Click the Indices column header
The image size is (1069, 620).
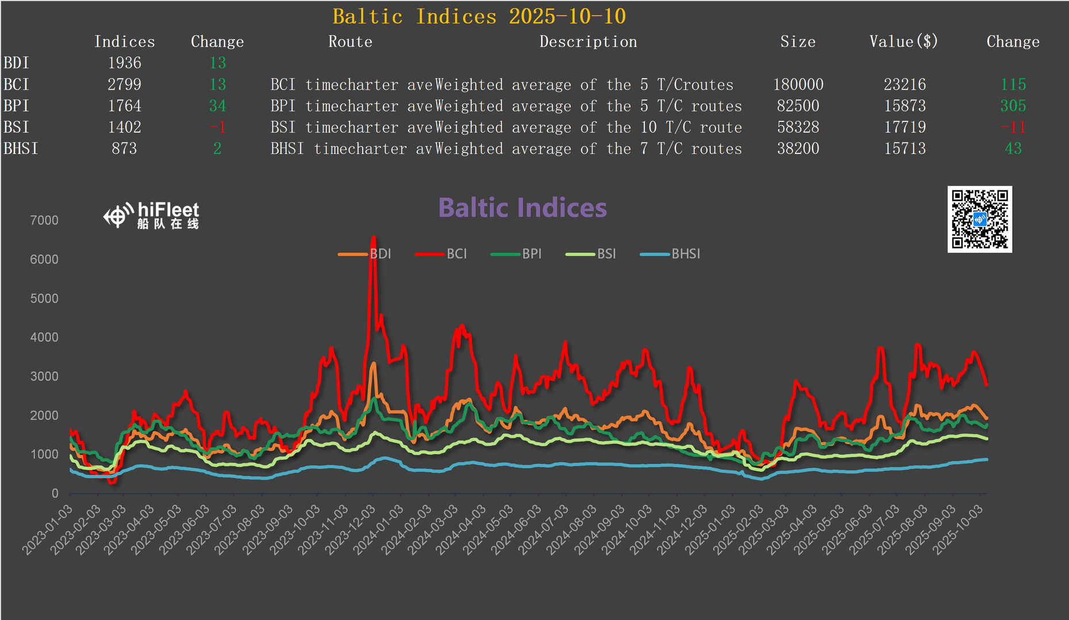tap(124, 42)
